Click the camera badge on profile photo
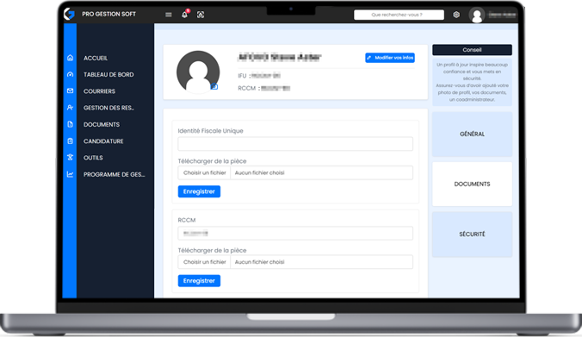Image resolution: width=582 pixels, height=337 pixels. 214,86
